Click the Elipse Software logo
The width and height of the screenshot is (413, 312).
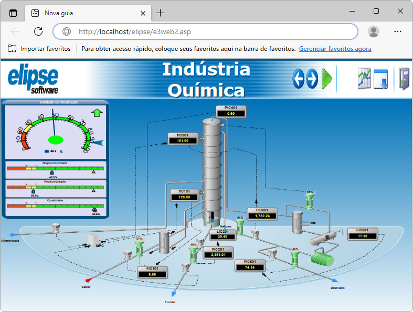tap(33, 80)
